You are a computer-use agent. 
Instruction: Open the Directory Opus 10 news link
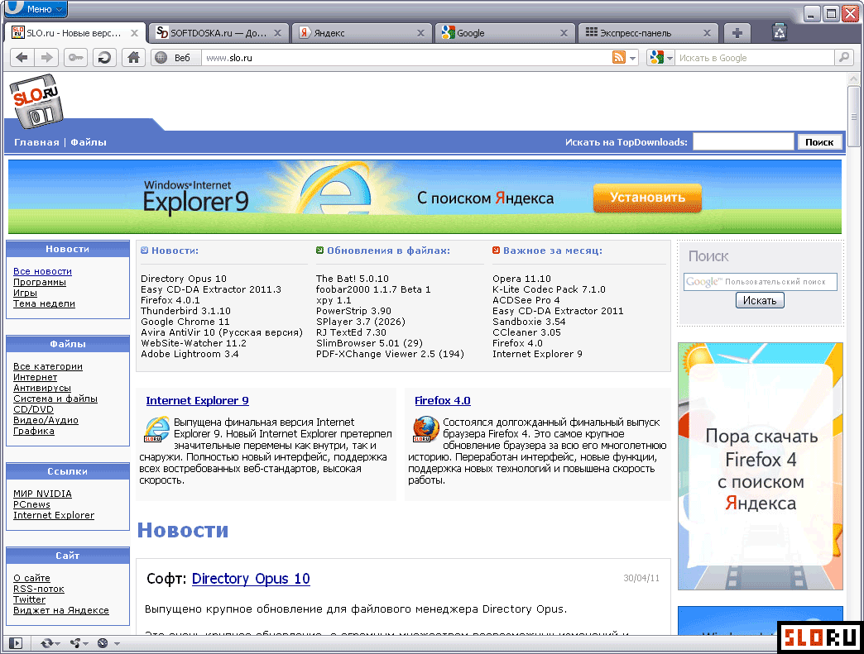point(251,579)
